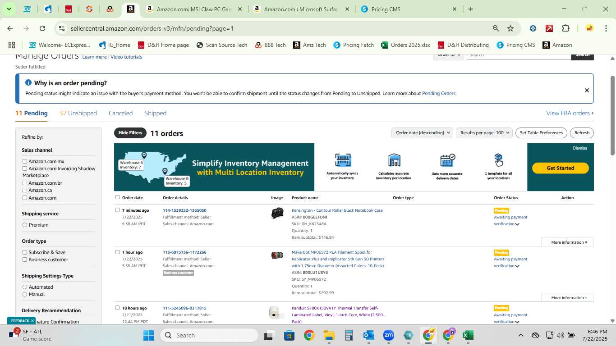Open the Welcome- ECExpress bookmark

point(60,45)
